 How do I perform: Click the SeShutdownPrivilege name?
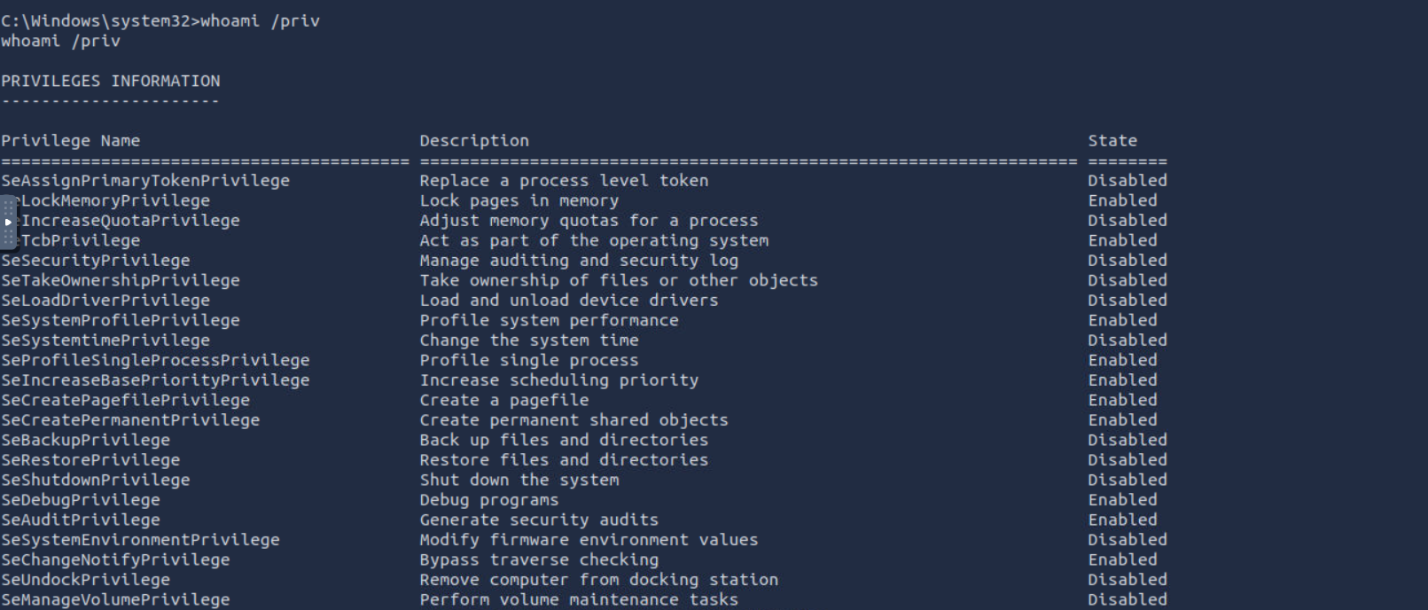tap(96, 481)
